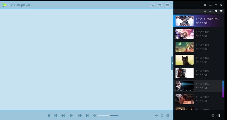This screenshot has width=227, height=120.
Task: Click the playlist vertical scrollbar
Action: [223, 89]
